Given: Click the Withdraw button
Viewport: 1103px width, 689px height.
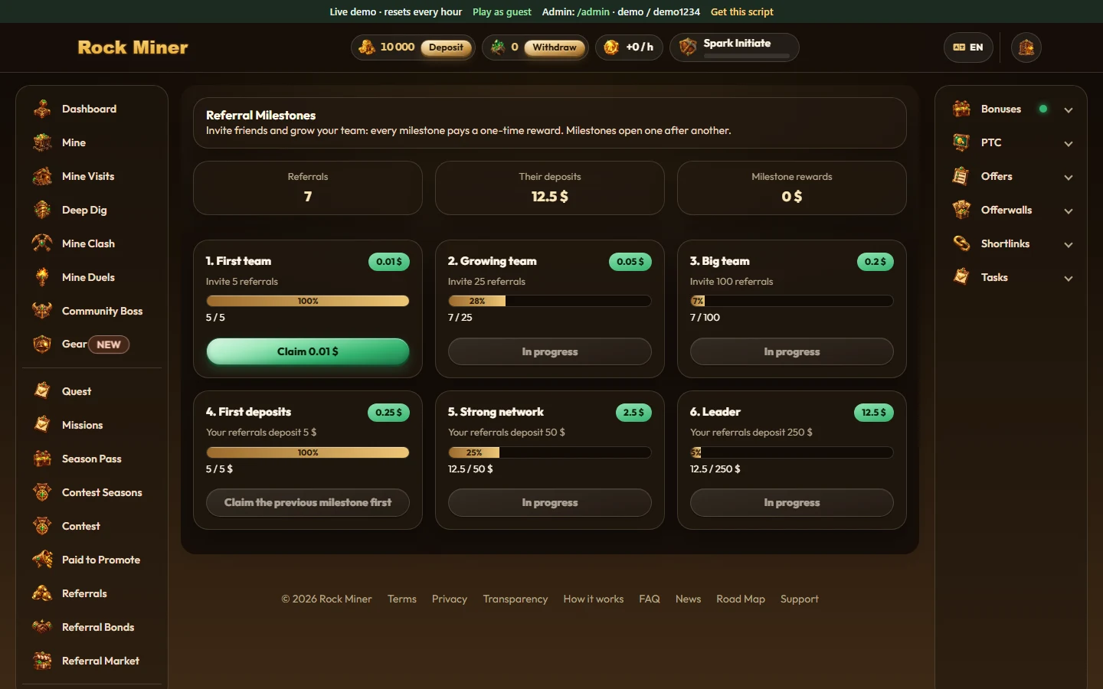Looking at the screenshot, I should (555, 47).
